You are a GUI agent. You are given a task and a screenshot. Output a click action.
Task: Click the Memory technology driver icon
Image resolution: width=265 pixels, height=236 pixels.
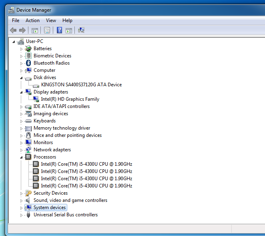[x=28, y=128]
